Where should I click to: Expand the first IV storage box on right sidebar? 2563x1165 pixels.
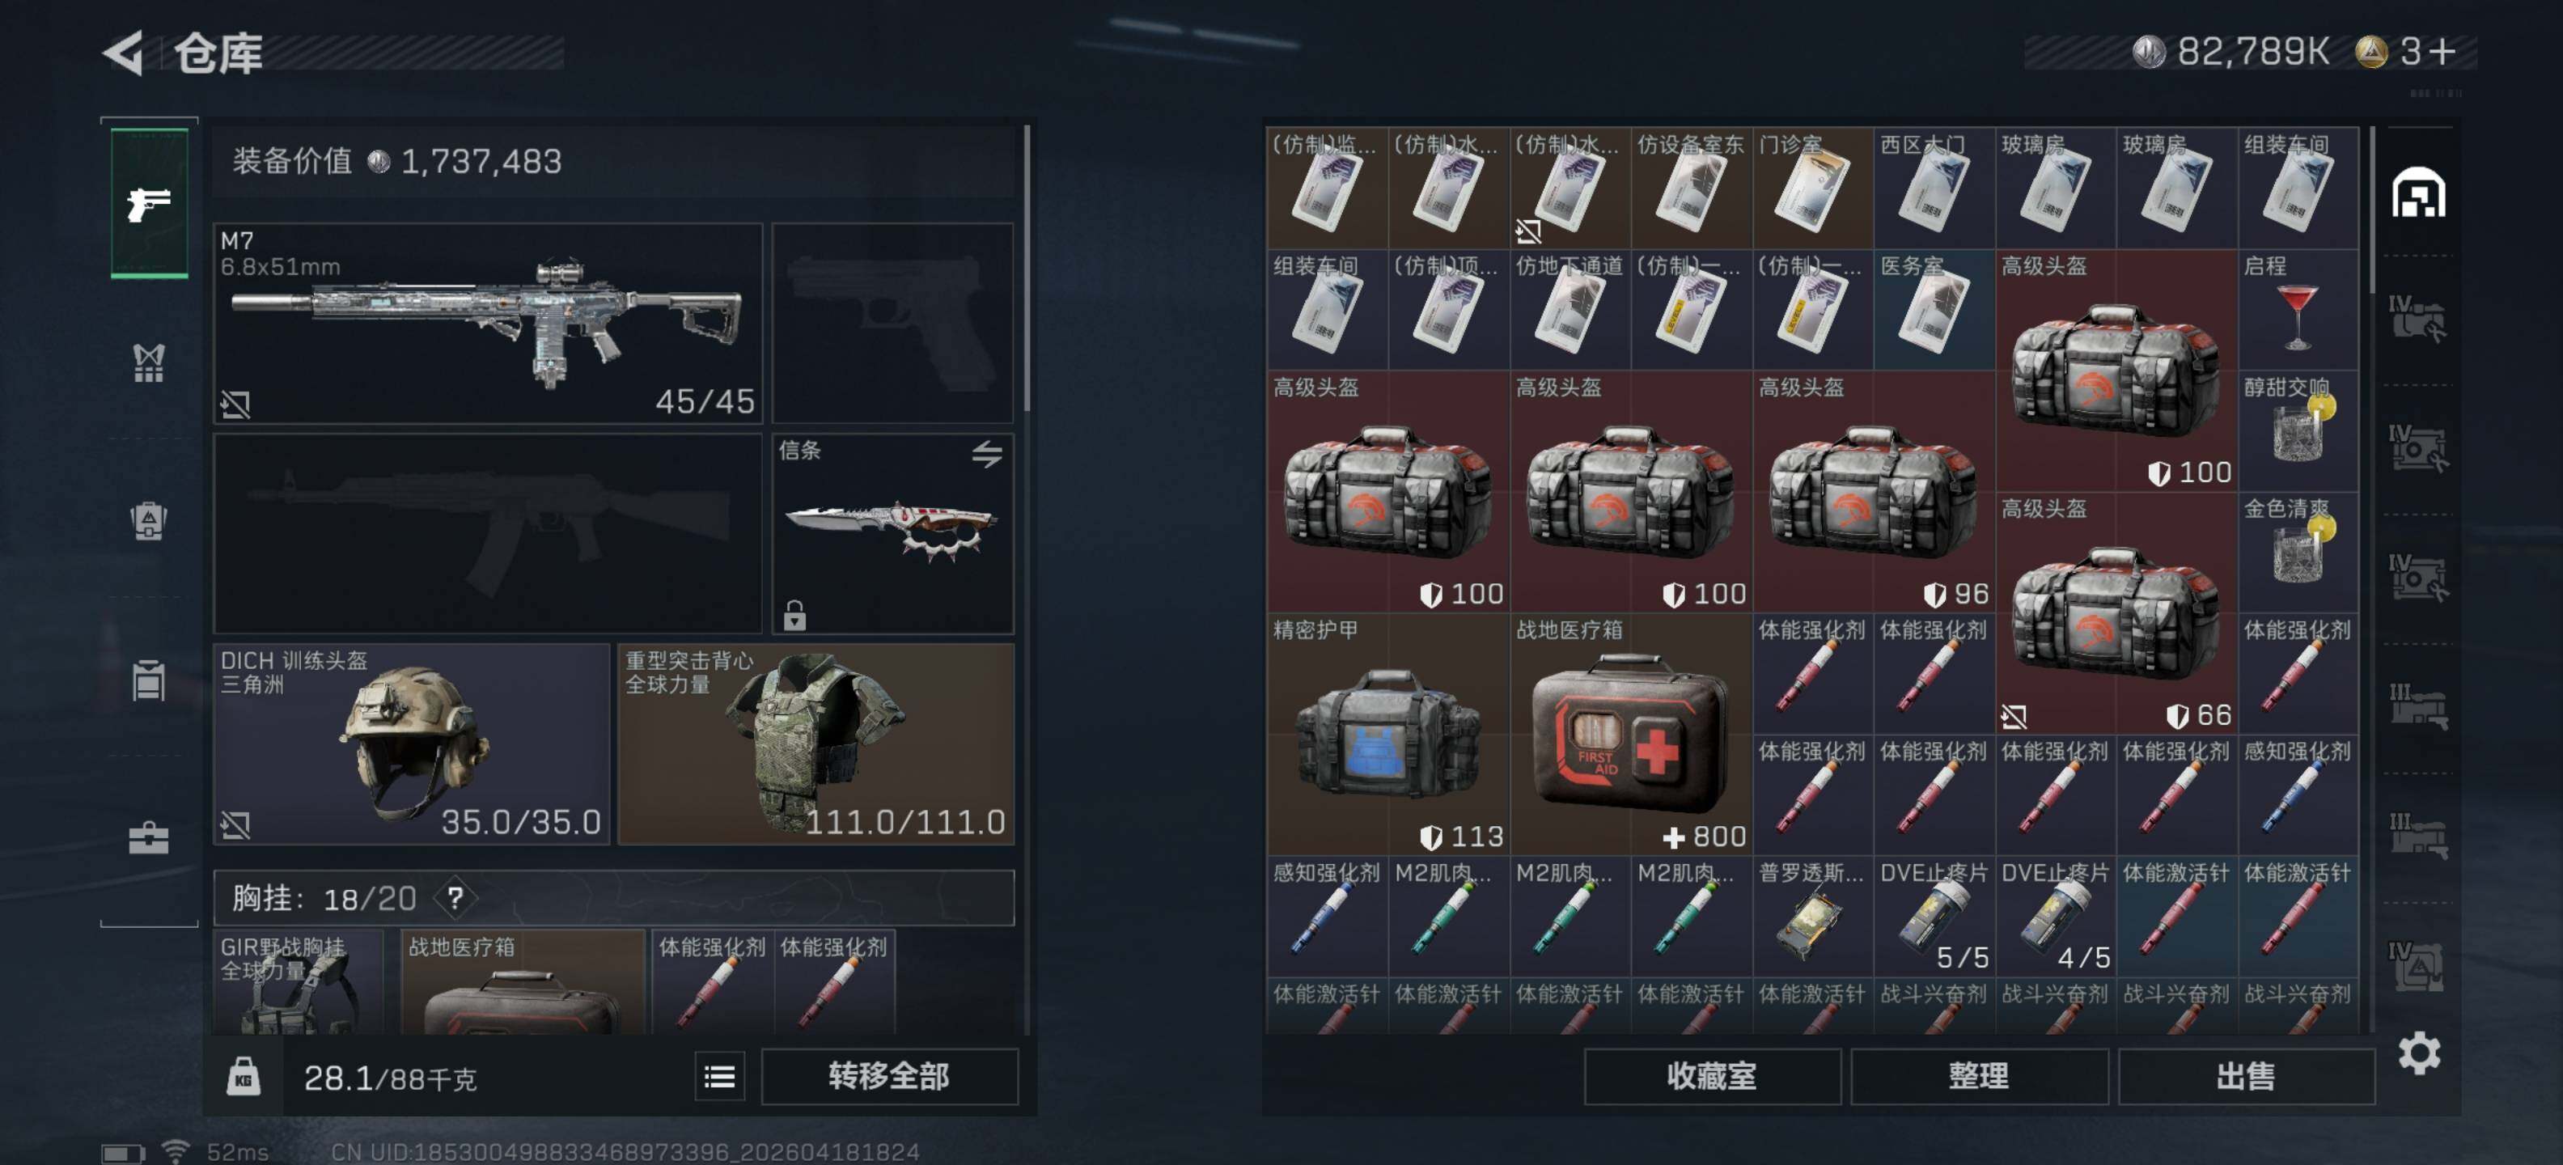pos(2419,319)
